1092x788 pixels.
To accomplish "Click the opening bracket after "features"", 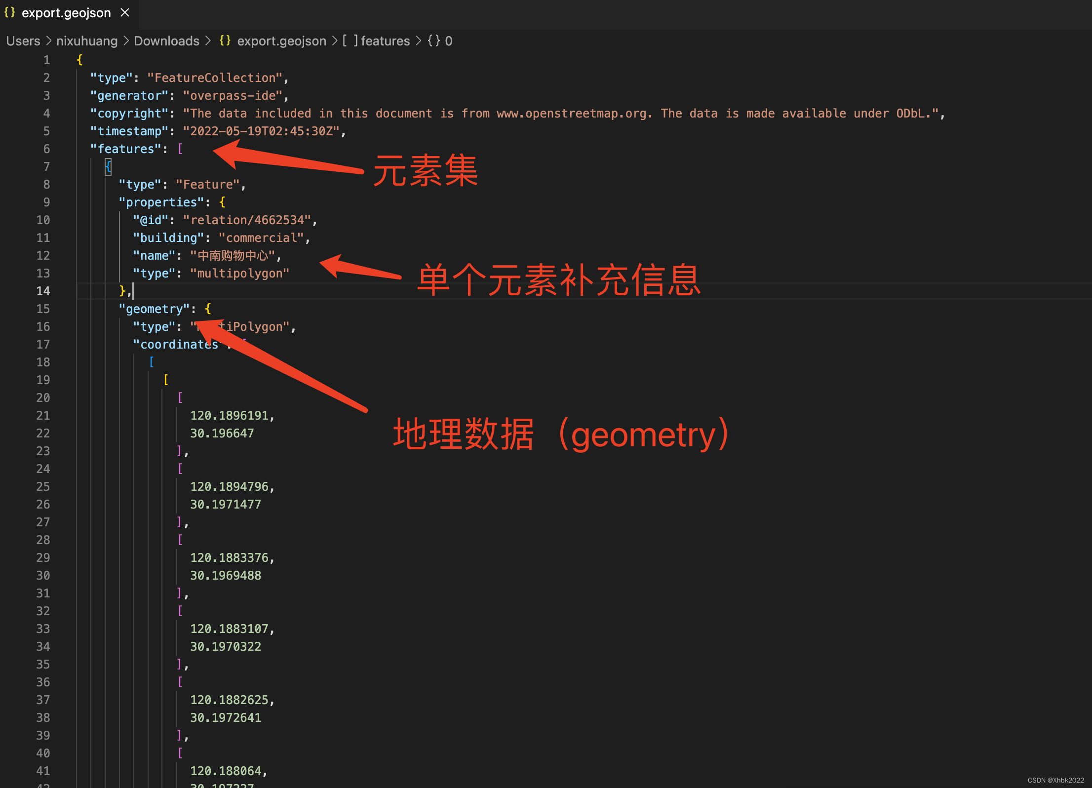I will (x=180, y=149).
